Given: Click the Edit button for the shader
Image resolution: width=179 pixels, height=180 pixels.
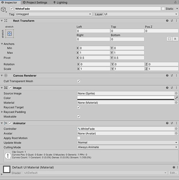Looking at the screenshot, I should [x=173, y=173].
